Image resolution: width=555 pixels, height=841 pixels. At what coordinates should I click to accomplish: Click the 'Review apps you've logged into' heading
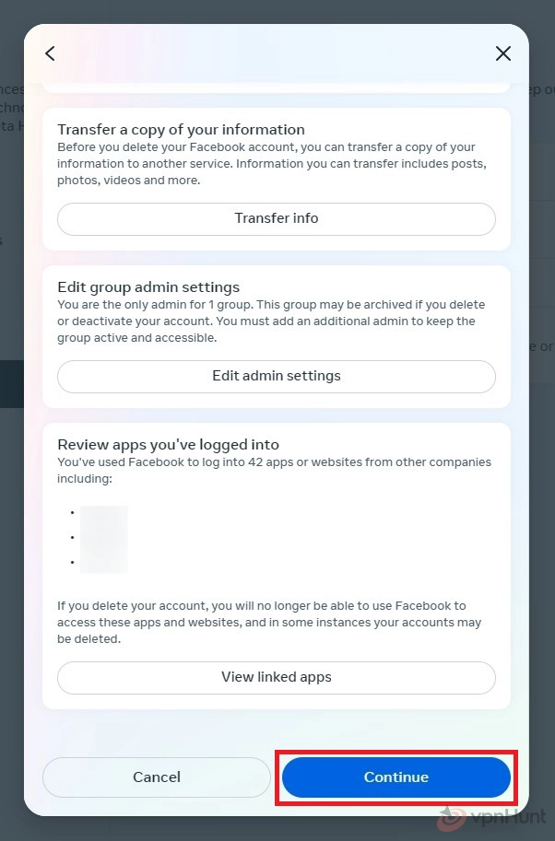(x=168, y=445)
